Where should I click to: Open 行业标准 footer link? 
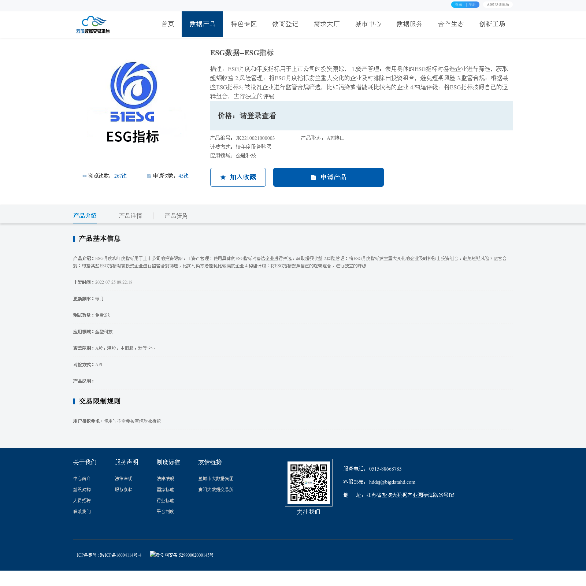[x=166, y=501]
